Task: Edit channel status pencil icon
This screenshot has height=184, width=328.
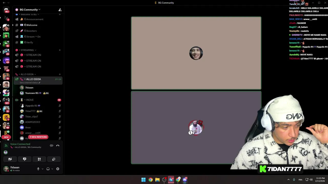Action: 39,83
